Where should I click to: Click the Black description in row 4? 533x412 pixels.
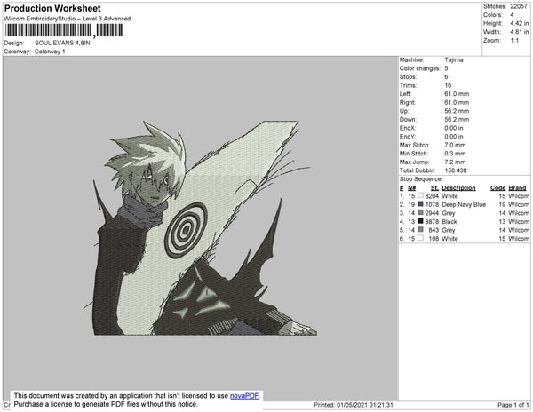pyautogui.click(x=449, y=221)
